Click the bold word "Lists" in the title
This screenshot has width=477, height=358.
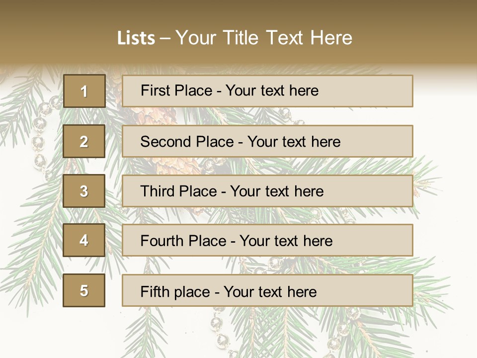(x=136, y=38)
